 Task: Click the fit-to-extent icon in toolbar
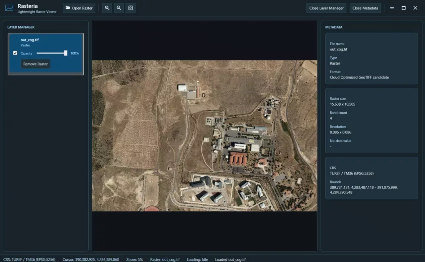point(130,8)
